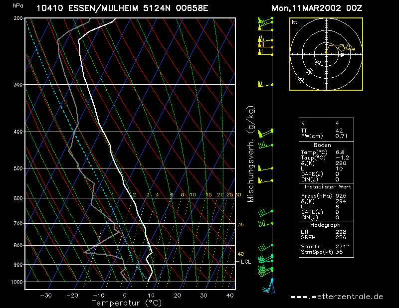The image size is (399, 308).
Task: Click the kt label in the hodograph
Action: pyautogui.click(x=295, y=22)
